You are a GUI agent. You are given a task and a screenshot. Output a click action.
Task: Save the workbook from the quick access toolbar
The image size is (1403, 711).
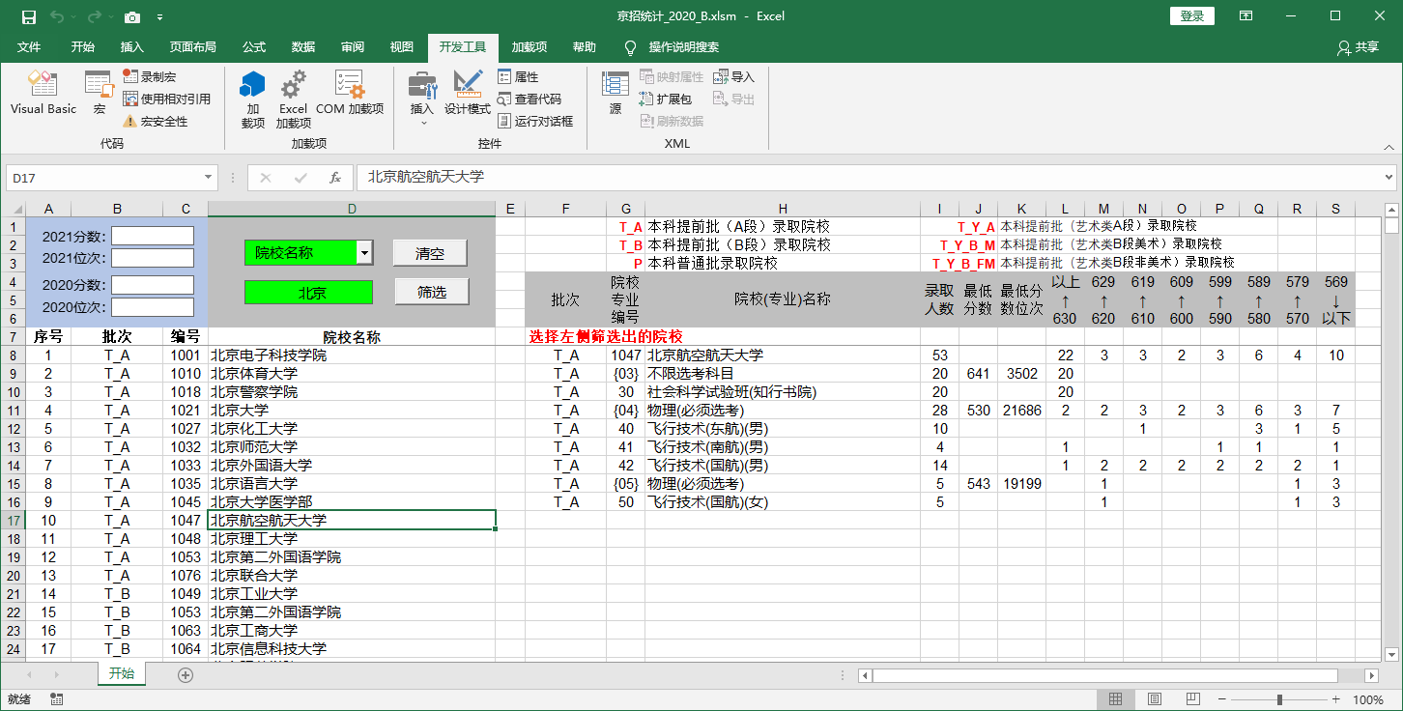click(28, 16)
